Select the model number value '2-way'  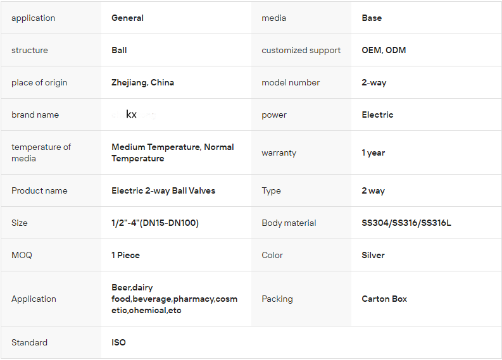click(373, 83)
